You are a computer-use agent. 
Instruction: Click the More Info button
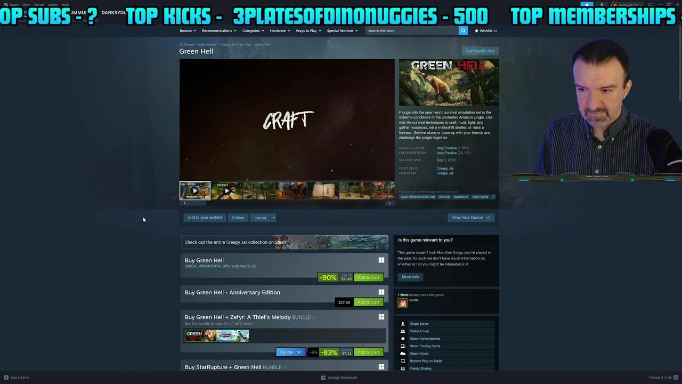[410, 277]
